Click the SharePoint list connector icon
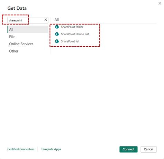Screen dimensions: 164x159 pyautogui.click(x=57, y=41)
